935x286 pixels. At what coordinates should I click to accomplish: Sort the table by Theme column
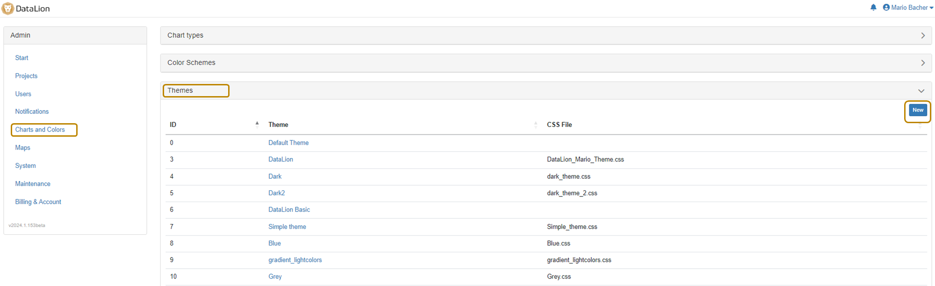point(403,125)
